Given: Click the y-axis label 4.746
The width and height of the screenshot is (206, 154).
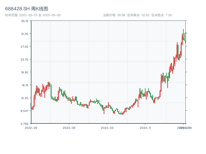Looking at the screenshot, I should (x=24, y=124).
